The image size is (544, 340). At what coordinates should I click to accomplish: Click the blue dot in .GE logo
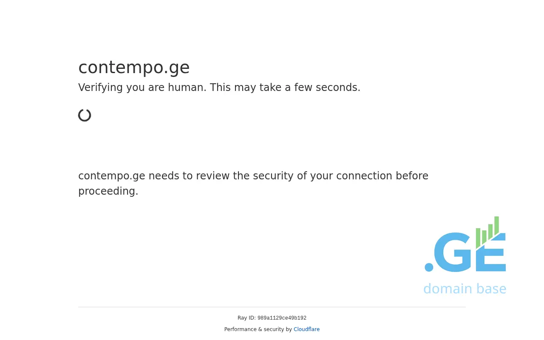[429, 267]
